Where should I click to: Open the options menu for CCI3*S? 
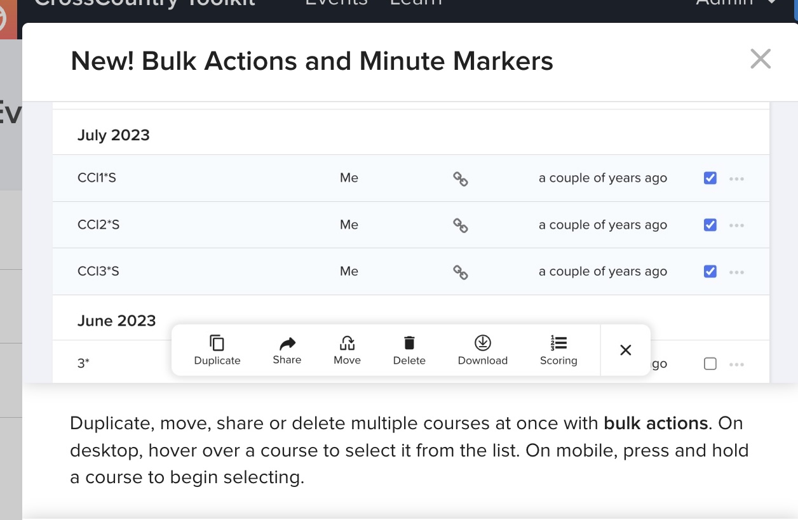point(736,272)
